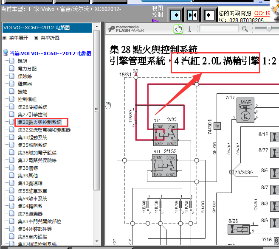Image resolution: width=279 pixels, height=249 pixels.
Task: Open 集84外裝部件等 in the tree
Action: click(x=35, y=229)
